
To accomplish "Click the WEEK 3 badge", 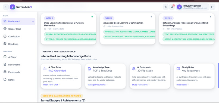I will tap(168, 18).
